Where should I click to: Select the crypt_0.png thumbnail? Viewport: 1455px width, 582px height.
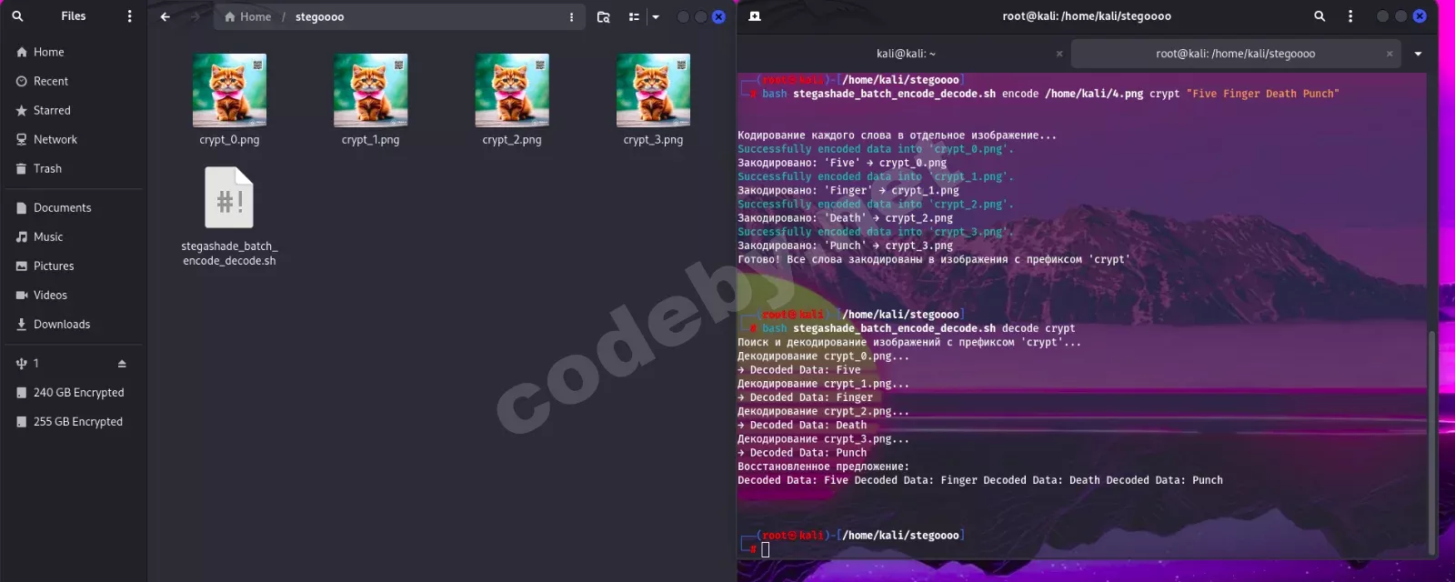click(229, 90)
